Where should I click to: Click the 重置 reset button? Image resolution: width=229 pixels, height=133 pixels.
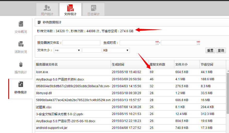tap(210, 50)
